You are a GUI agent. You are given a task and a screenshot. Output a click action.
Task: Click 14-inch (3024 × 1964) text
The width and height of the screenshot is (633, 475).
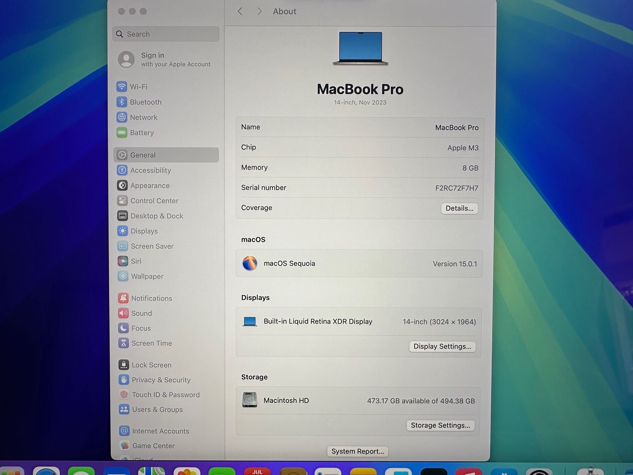439,322
